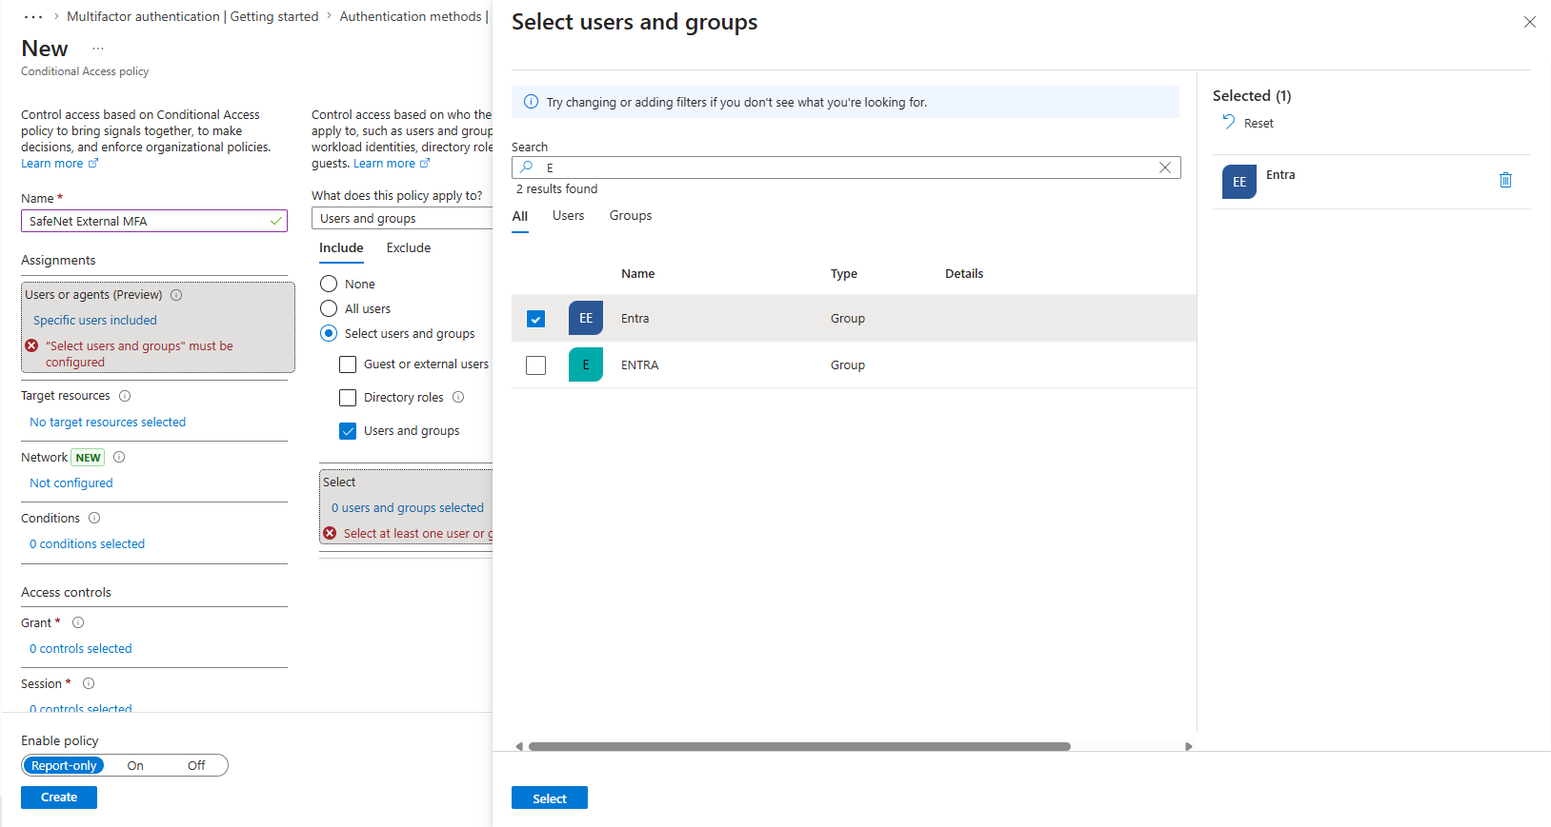Show info tooltip for Grant
Screen dimensions: 1551x827
pyautogui.click(x=78, y=622)
